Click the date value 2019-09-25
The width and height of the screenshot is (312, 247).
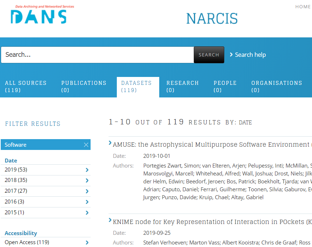157,233
